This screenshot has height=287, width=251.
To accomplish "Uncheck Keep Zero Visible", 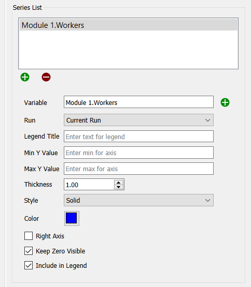I will pyautogui.click(x=29, y=251).
